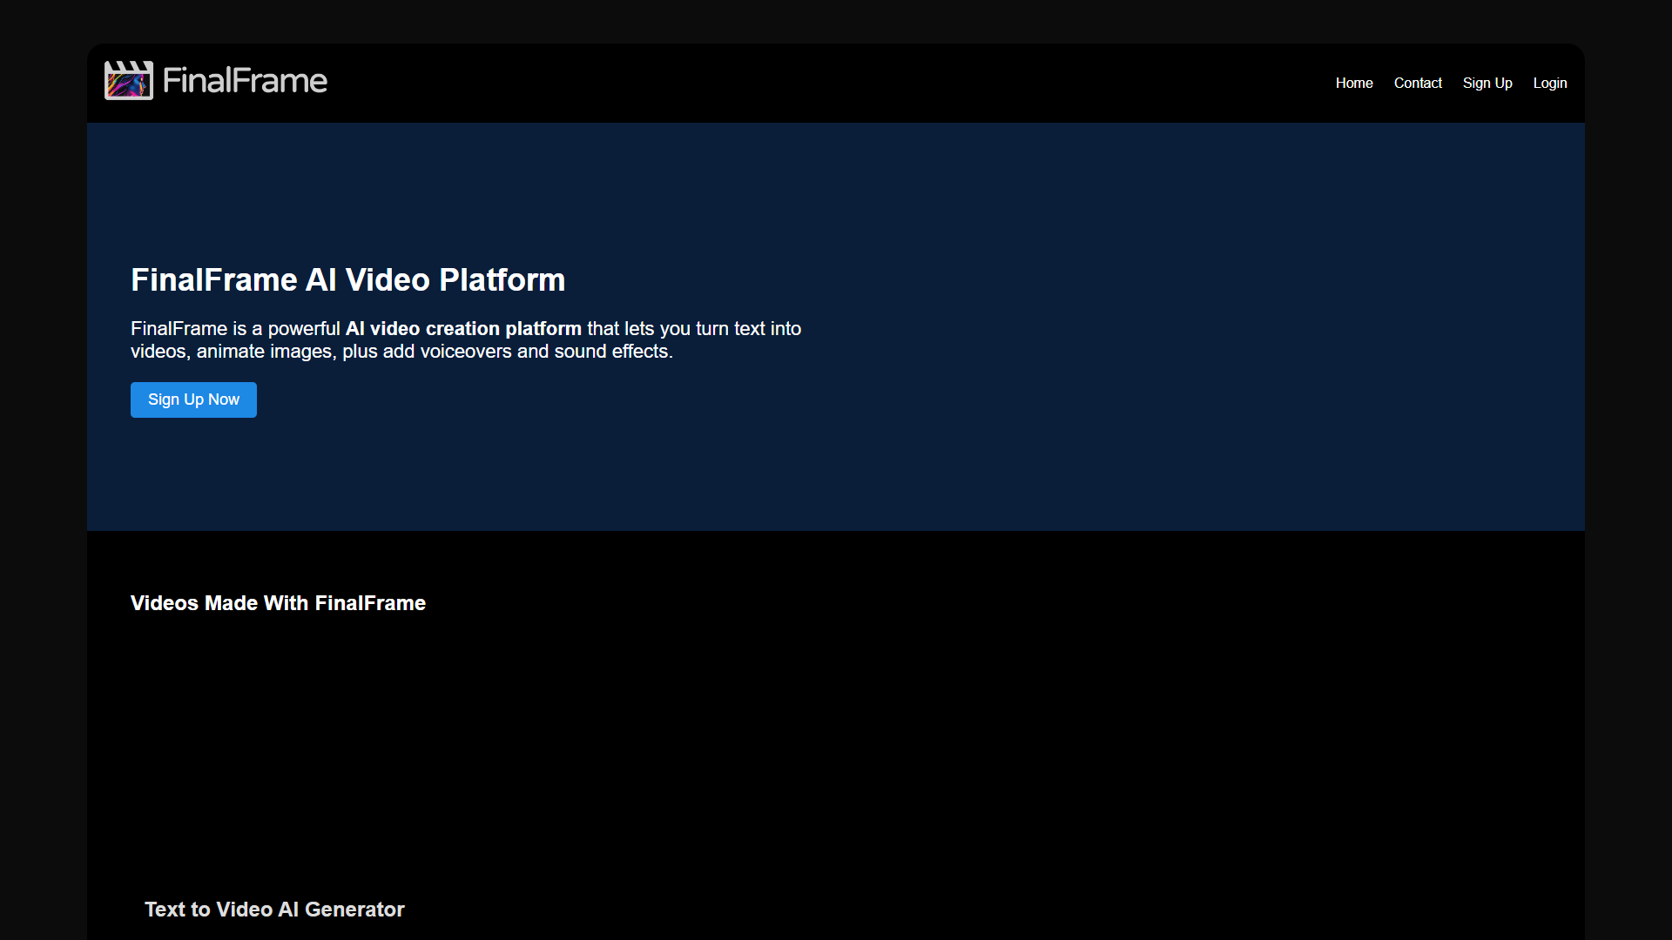Click the Text to Video AI Generator heading
Viewport: 1672px width, 940px height.
pos(274,910)
